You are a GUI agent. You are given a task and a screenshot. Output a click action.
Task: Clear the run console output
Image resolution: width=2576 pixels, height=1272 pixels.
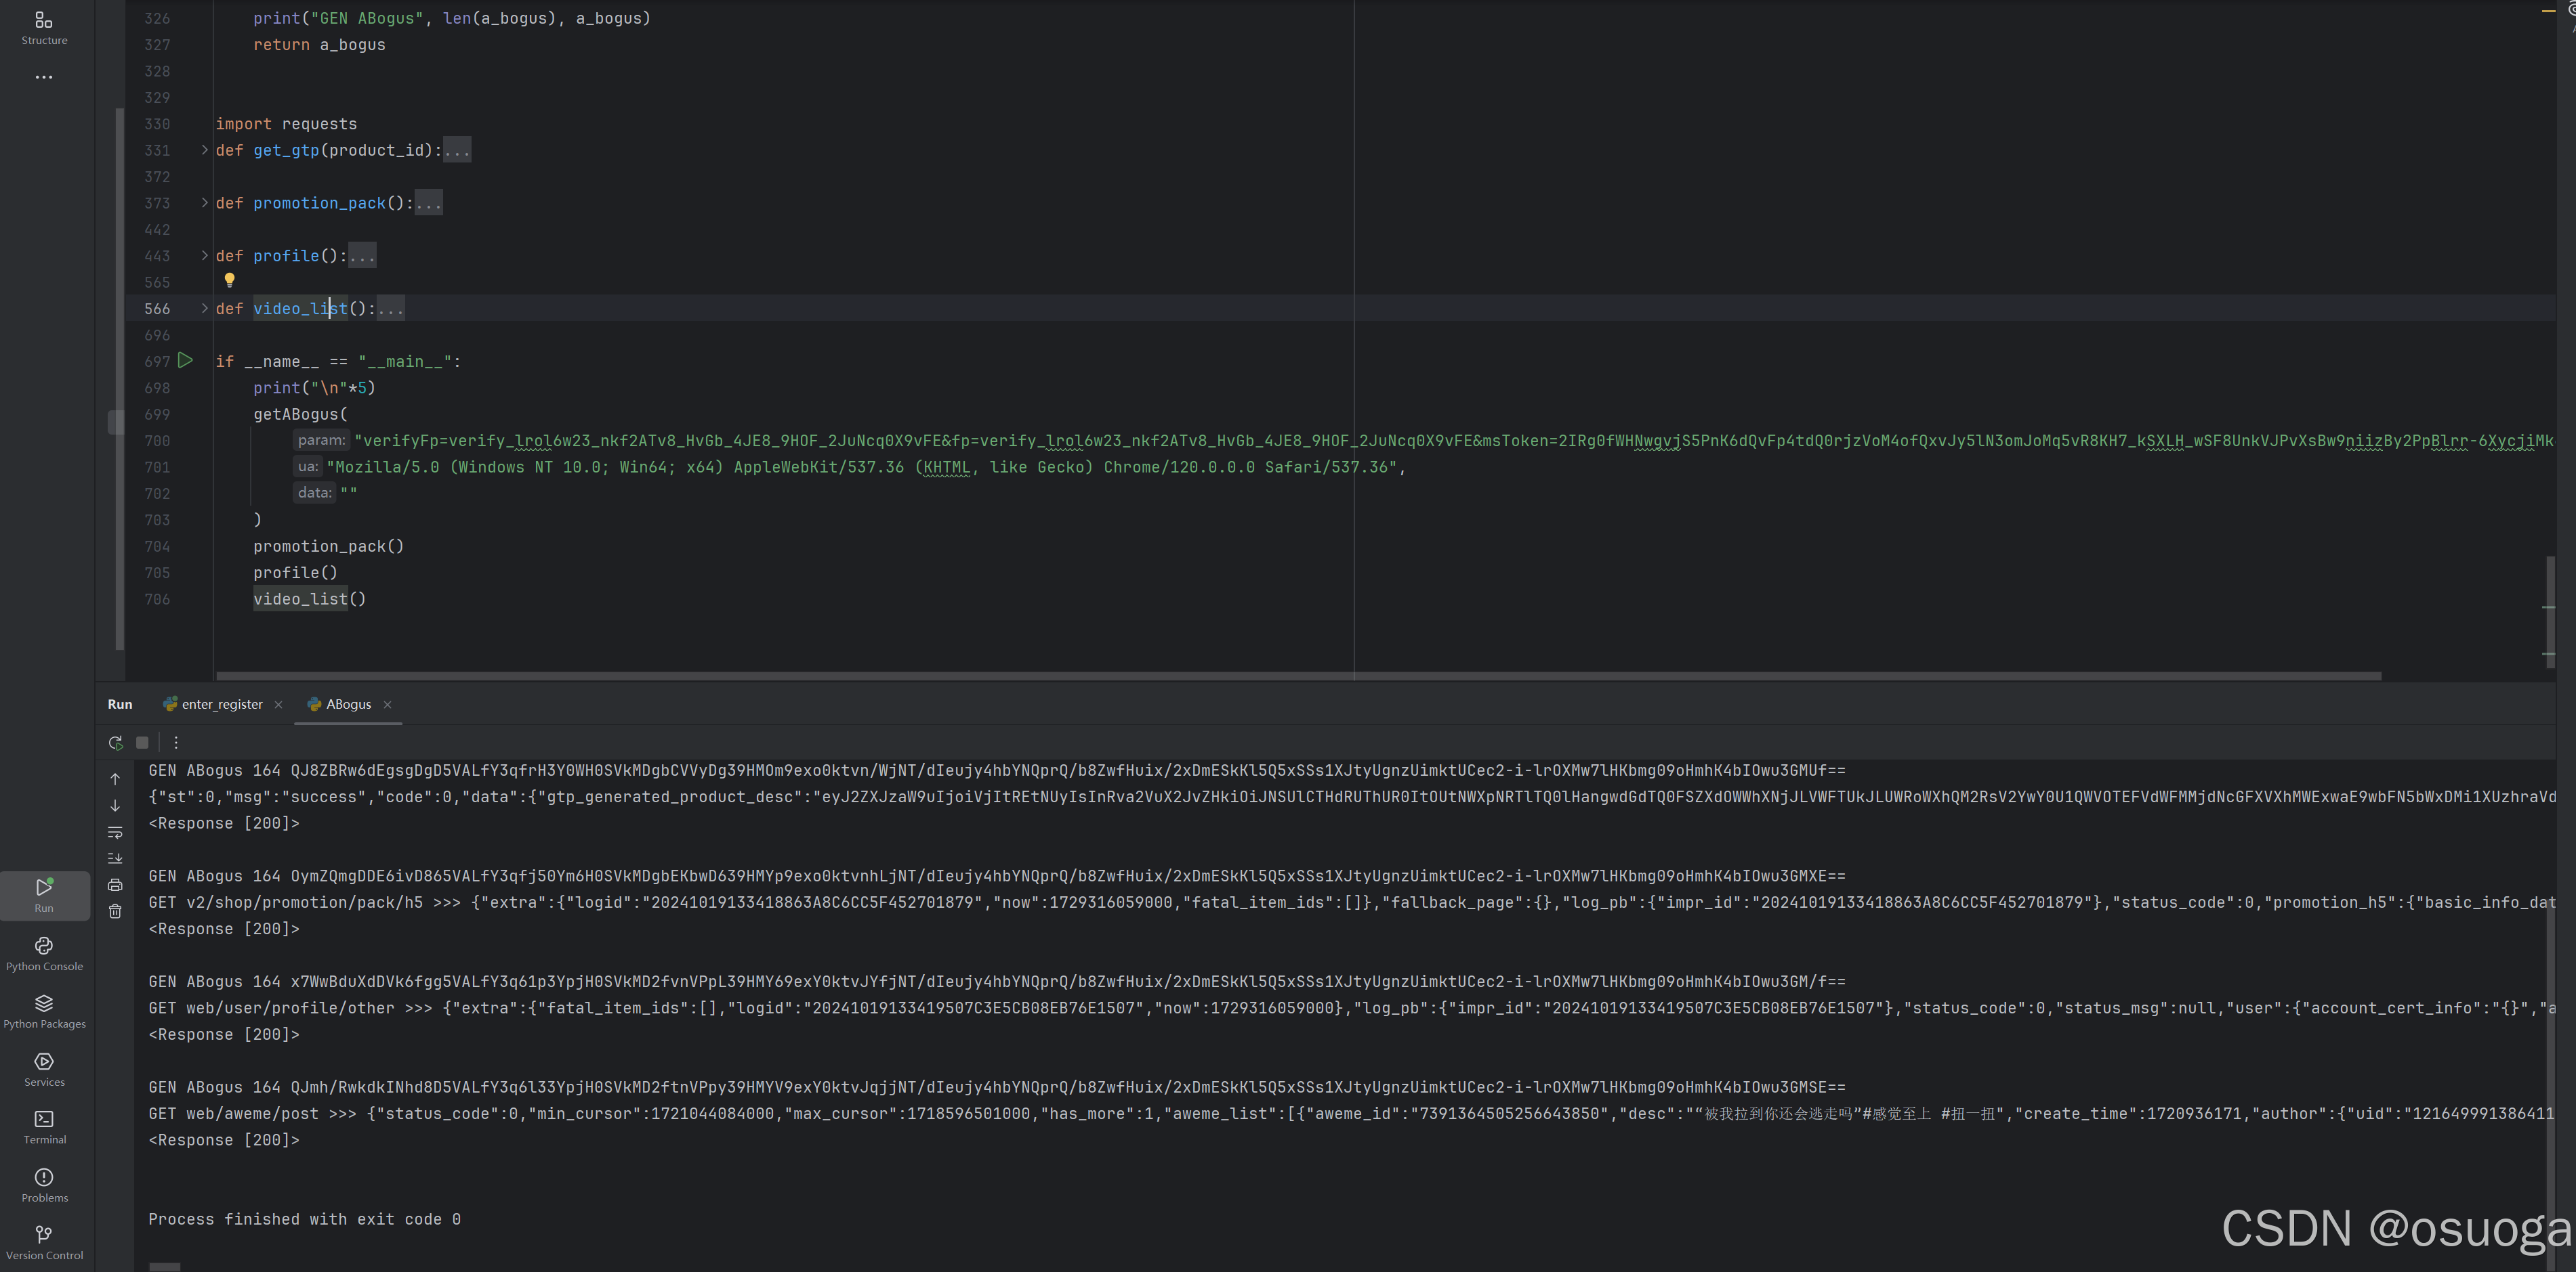(116, 911)
